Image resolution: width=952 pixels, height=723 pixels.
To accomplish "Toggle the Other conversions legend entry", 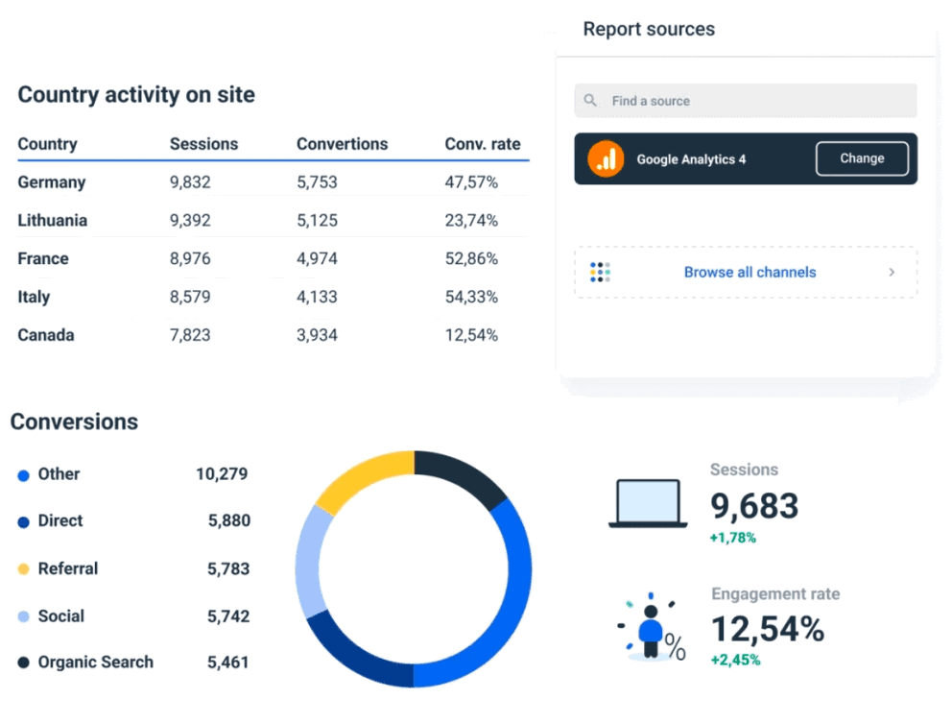I will point(59,473).
